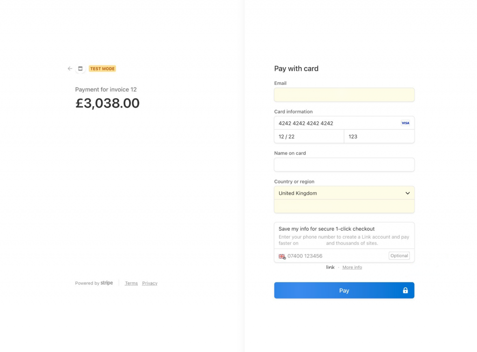Click the card expiry date field
The image size is (477, 352).
click(308, 137)
